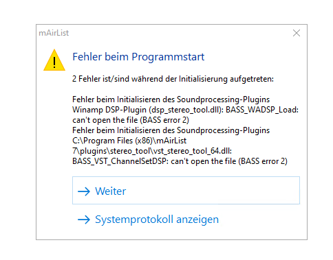Select the heading Fehler beim Programmstart
This screenshot has height=260, width=333.
(x=138, y=57)
